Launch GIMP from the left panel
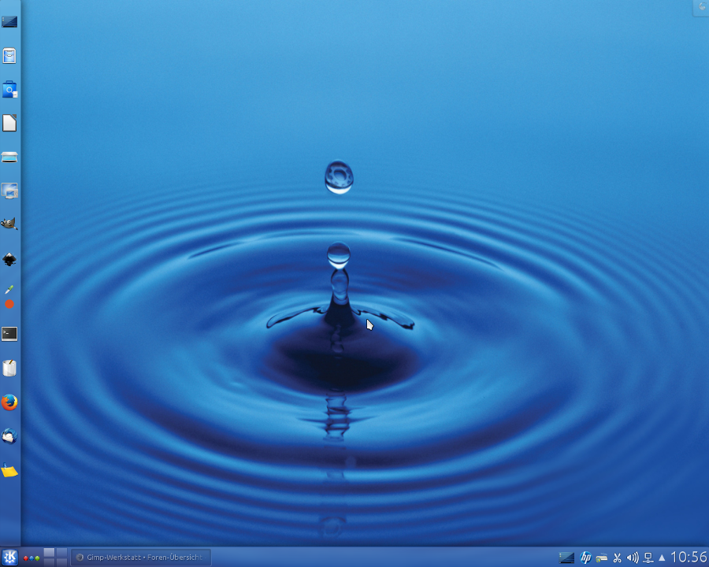The height and width of the screenshot is (567, 709). (x=9, y=224)
